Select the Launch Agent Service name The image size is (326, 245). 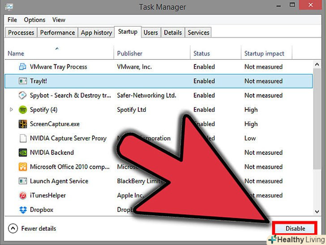coord(59,181)
